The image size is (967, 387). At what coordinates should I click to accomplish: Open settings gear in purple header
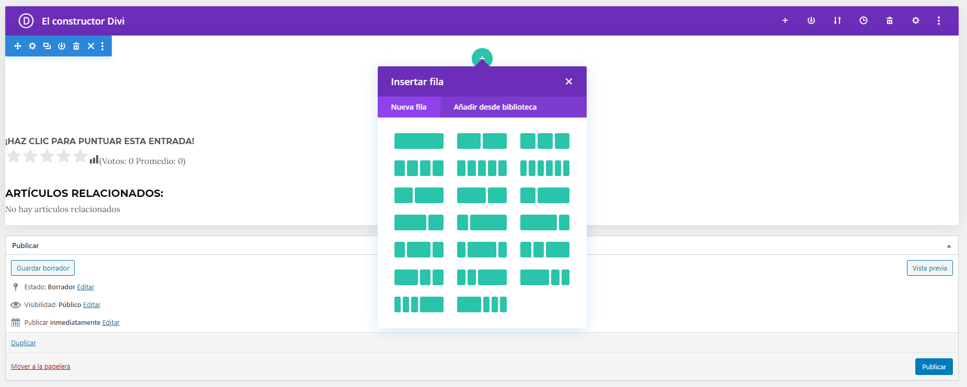(x=916, y=20)
